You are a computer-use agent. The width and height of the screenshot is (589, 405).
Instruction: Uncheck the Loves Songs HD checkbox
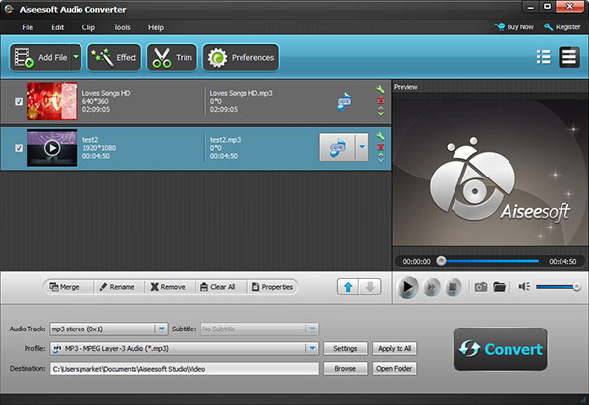point(19,101)
